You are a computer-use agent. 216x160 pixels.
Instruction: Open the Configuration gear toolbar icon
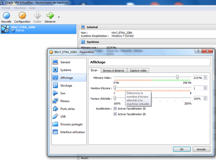[x=22, y=15]
